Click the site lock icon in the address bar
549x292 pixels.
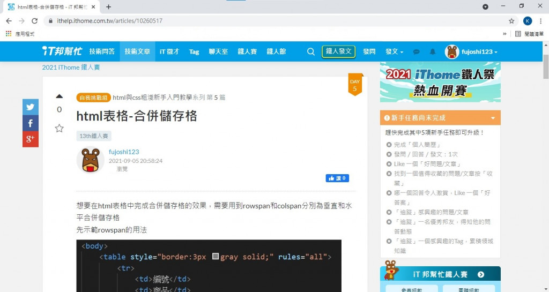(51, 21)
